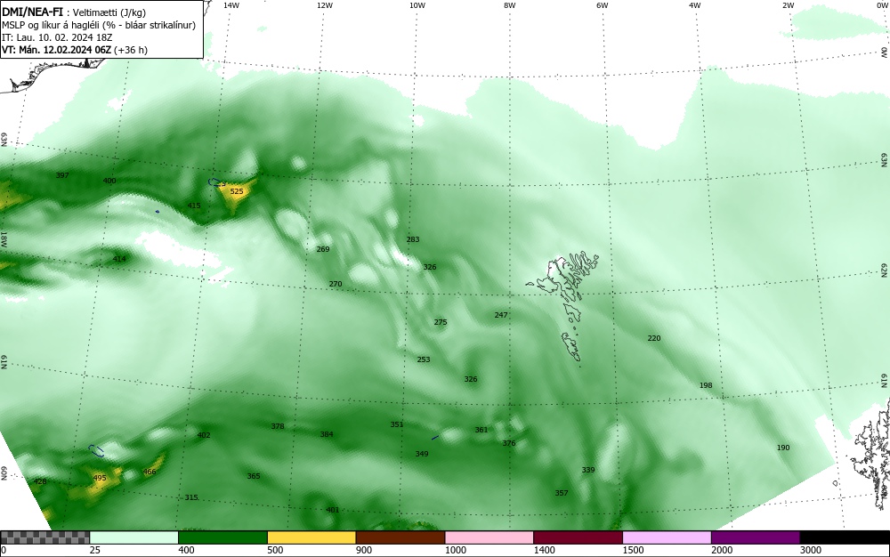Click the VT: Mán. 12.02.2024 06Z line

75,50
